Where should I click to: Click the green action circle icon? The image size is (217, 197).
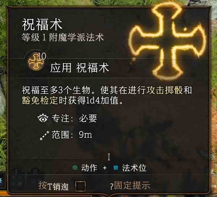coord(75,168)
